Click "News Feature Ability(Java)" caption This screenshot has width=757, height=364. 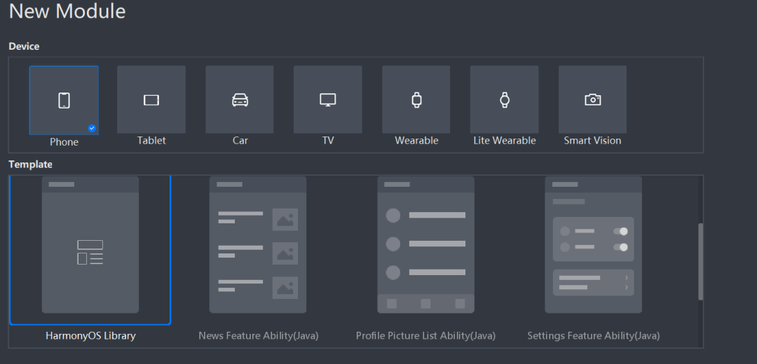pyautogui.click(x=258, y=335)
